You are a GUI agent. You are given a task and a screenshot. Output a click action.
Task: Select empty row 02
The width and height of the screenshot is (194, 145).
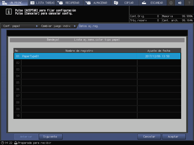click(x=97, y=63)
